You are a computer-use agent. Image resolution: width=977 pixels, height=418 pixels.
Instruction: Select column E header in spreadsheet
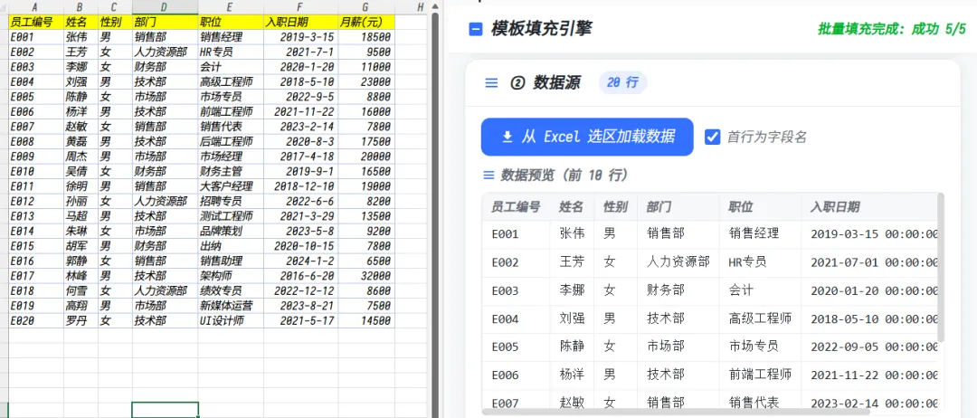click(231, 7)
